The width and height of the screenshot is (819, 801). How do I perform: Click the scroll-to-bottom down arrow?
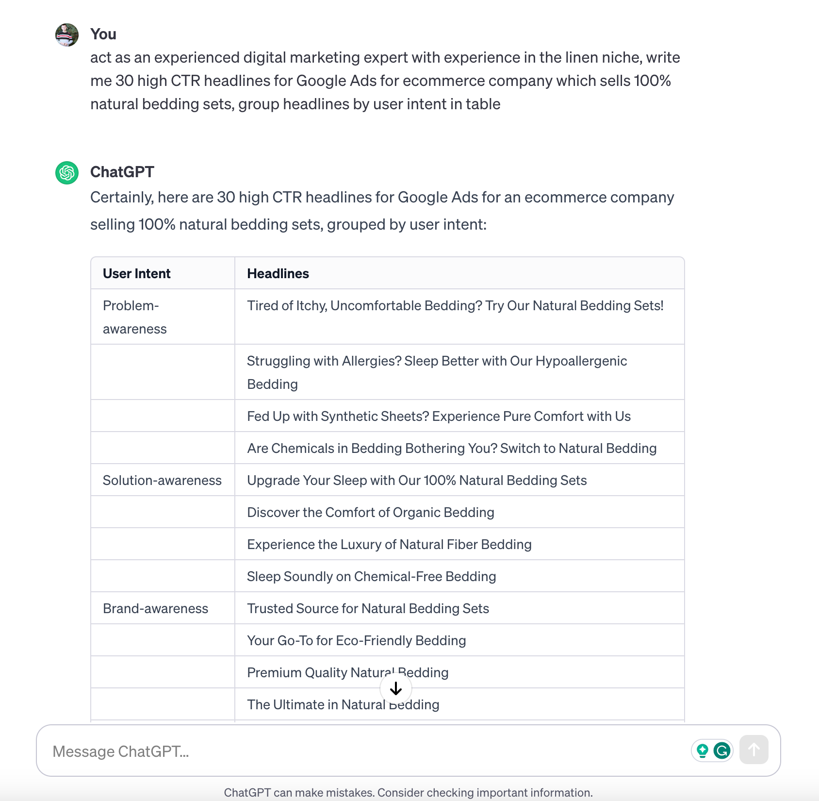396,688
